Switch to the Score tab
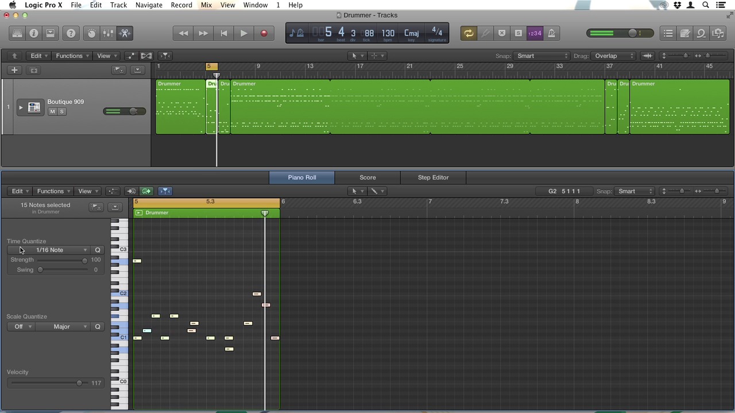This screenshot has width=735, height=413. pyautogui.click(x=367, y=177)
